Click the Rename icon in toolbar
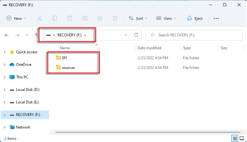This screenshot has height=142, width=247. pyautogui.click(x=85, y=18)
